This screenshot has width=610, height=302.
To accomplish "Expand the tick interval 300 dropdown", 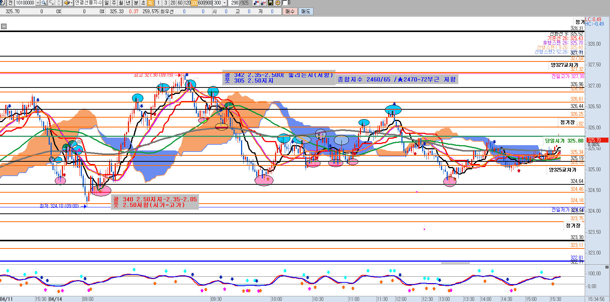I will (x=225, y=3).
